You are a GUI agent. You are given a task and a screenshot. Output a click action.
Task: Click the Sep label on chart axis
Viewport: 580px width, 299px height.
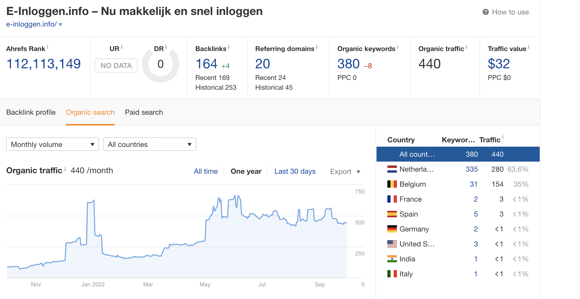click(x=320, y=285)
